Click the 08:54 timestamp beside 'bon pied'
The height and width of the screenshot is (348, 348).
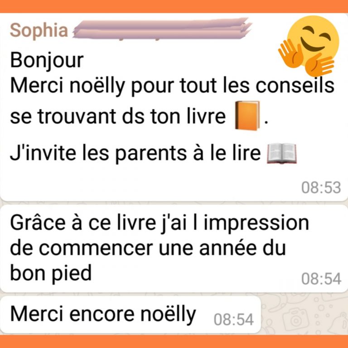[321, 279]
